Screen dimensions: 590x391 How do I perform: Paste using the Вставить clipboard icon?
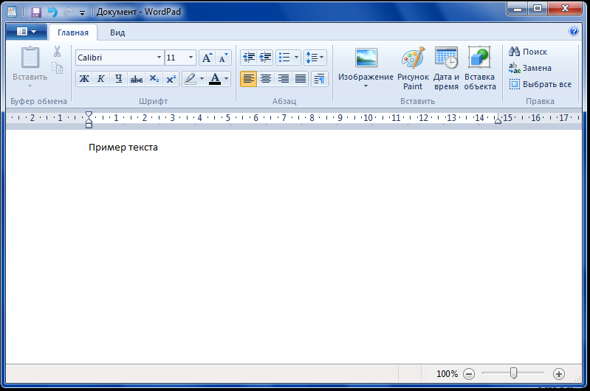(30, 59)
